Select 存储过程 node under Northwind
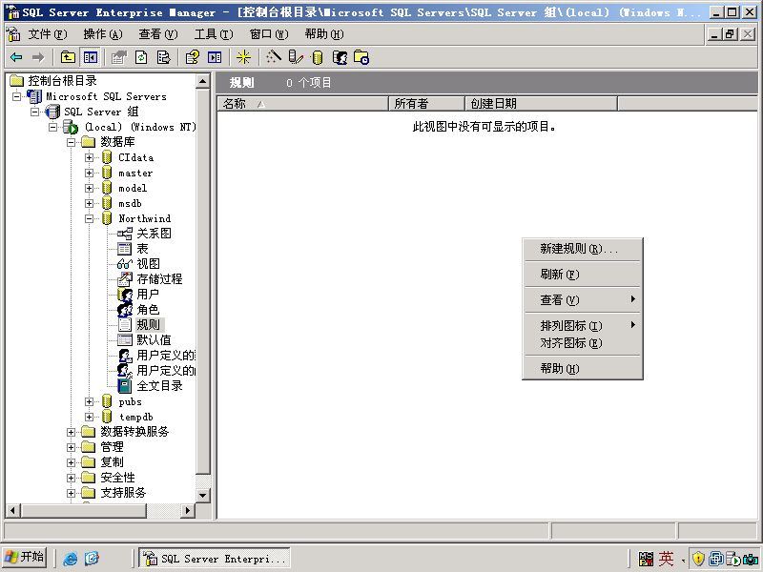Image resolution: width=763 pixels, height=572 pixels. click(159, 278)
